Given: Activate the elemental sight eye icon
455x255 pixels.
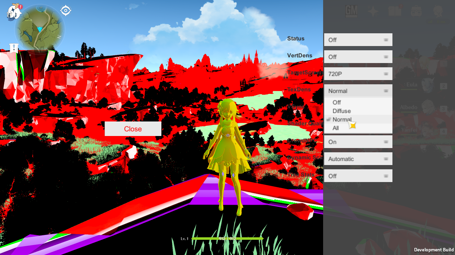Looking at the screenshot, I should (x=66, y=10).
